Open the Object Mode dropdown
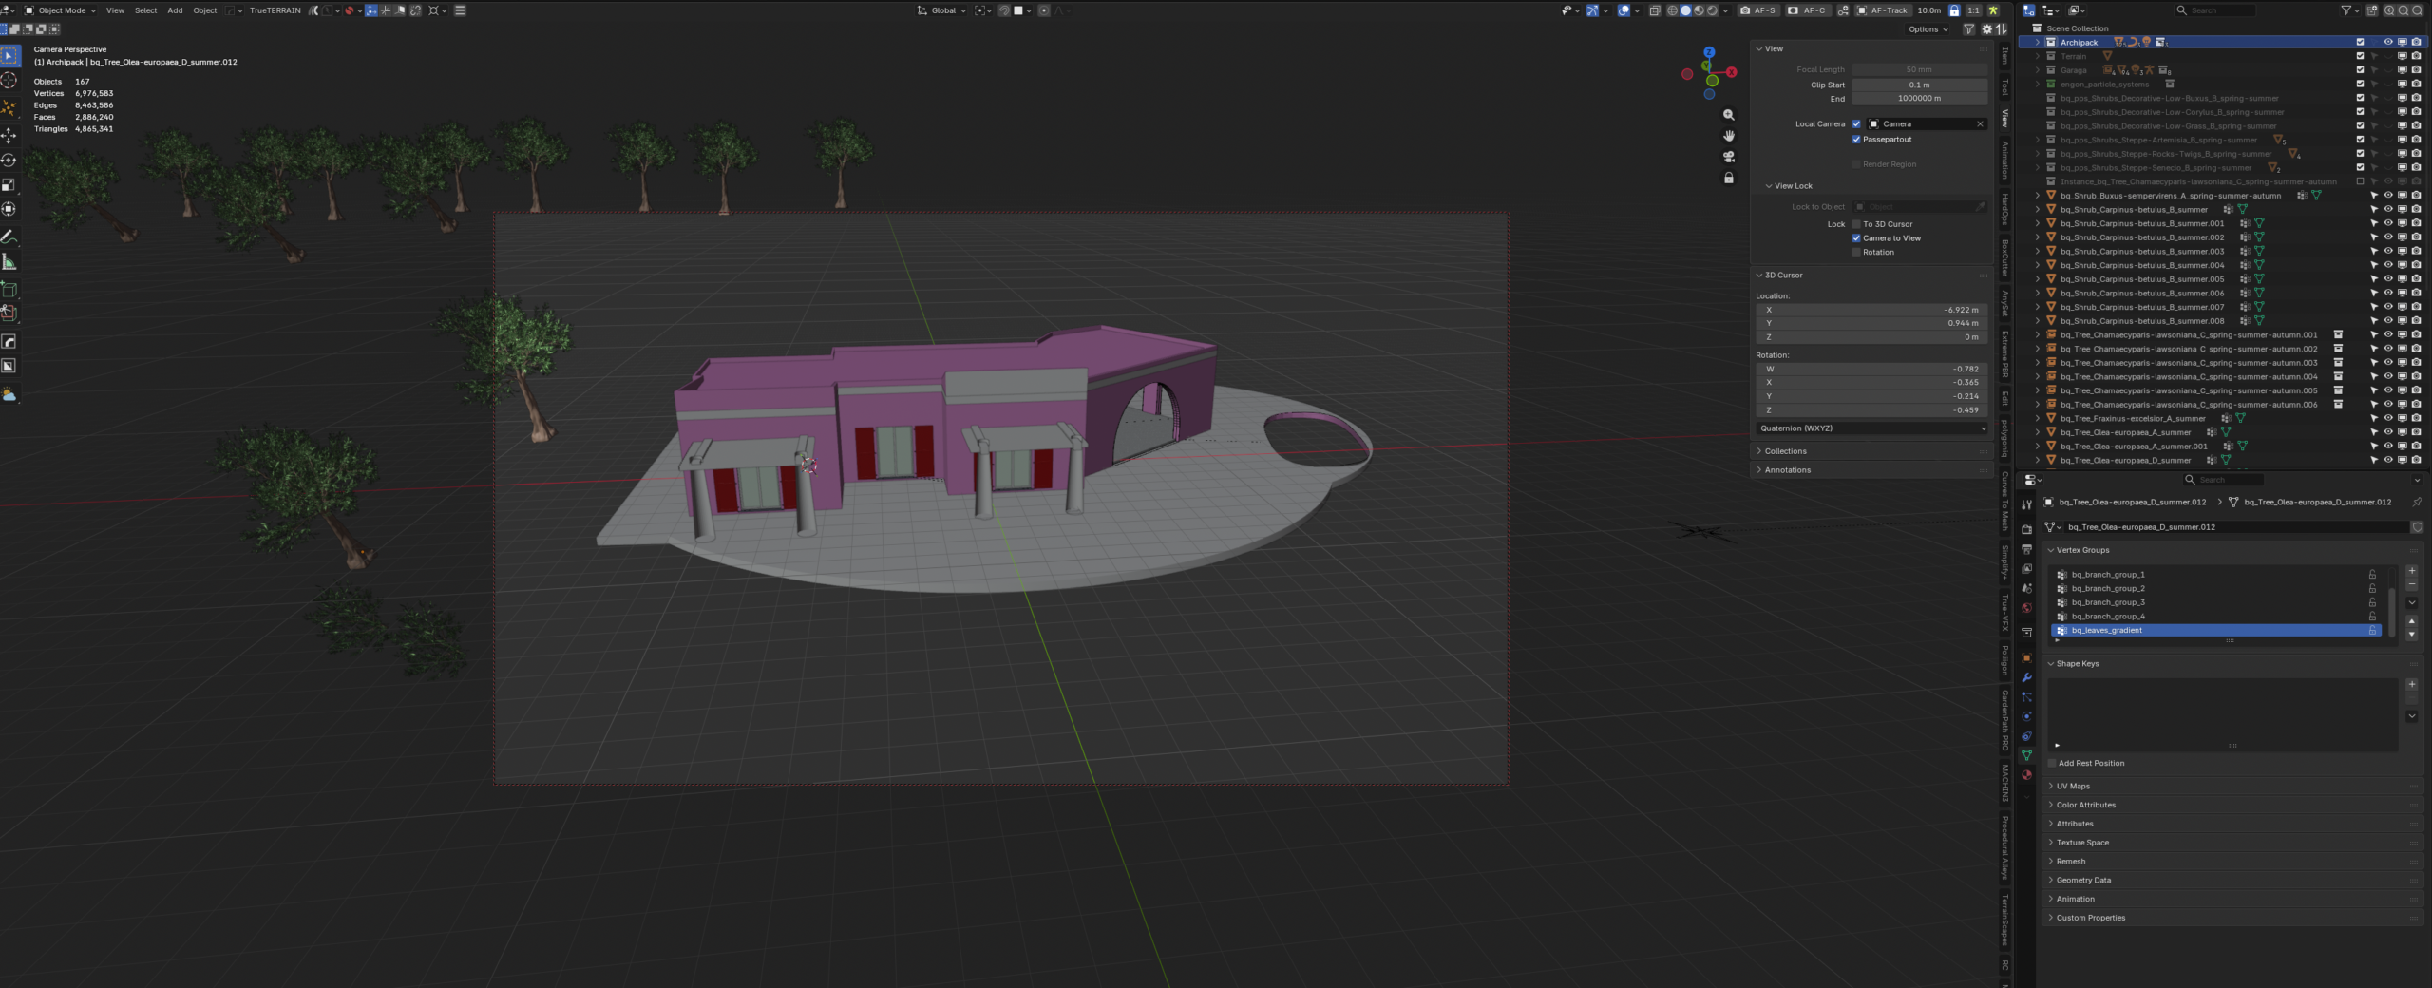Viewport: 2432px width, 988px height. pyautogui.click(x=60, y=10)
